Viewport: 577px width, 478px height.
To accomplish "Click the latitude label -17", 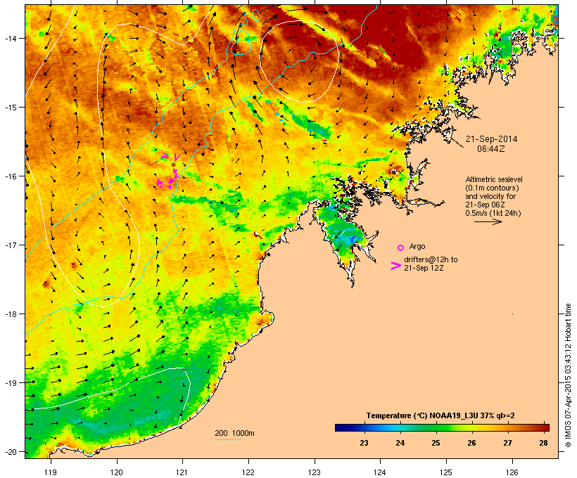I will coord(11,245).
